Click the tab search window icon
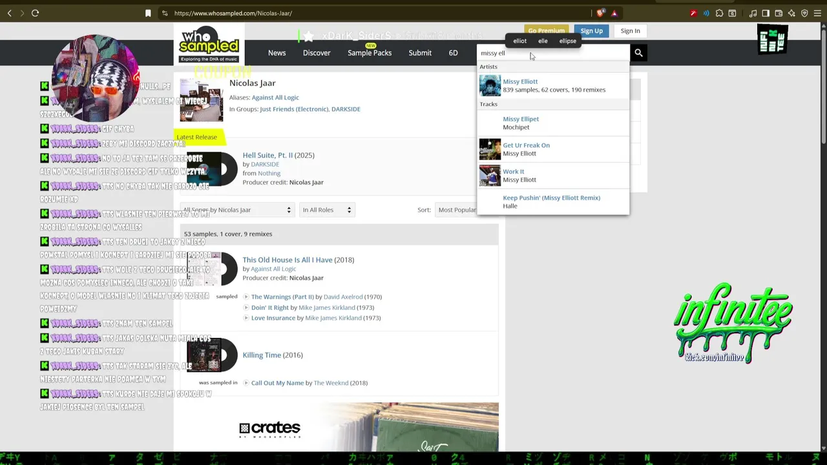The height and width of the screenshot is (465, 827). pyautogui.click(x=732, y=13)
